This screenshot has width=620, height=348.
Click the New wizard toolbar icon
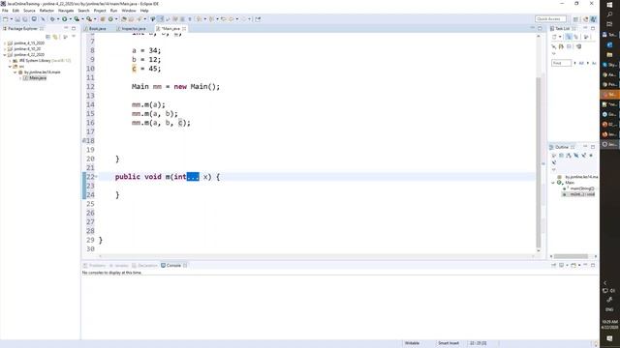pos(6,19)
